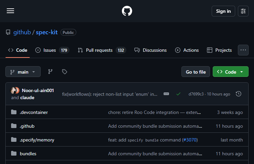This screenshot has height=164, width=254.
Task: Open the claude co-author link
Action: tap(27, 97)
